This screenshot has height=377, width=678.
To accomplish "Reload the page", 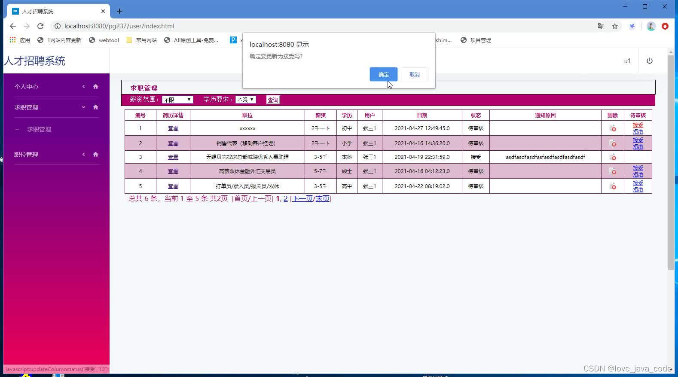I will pos(40,26).
